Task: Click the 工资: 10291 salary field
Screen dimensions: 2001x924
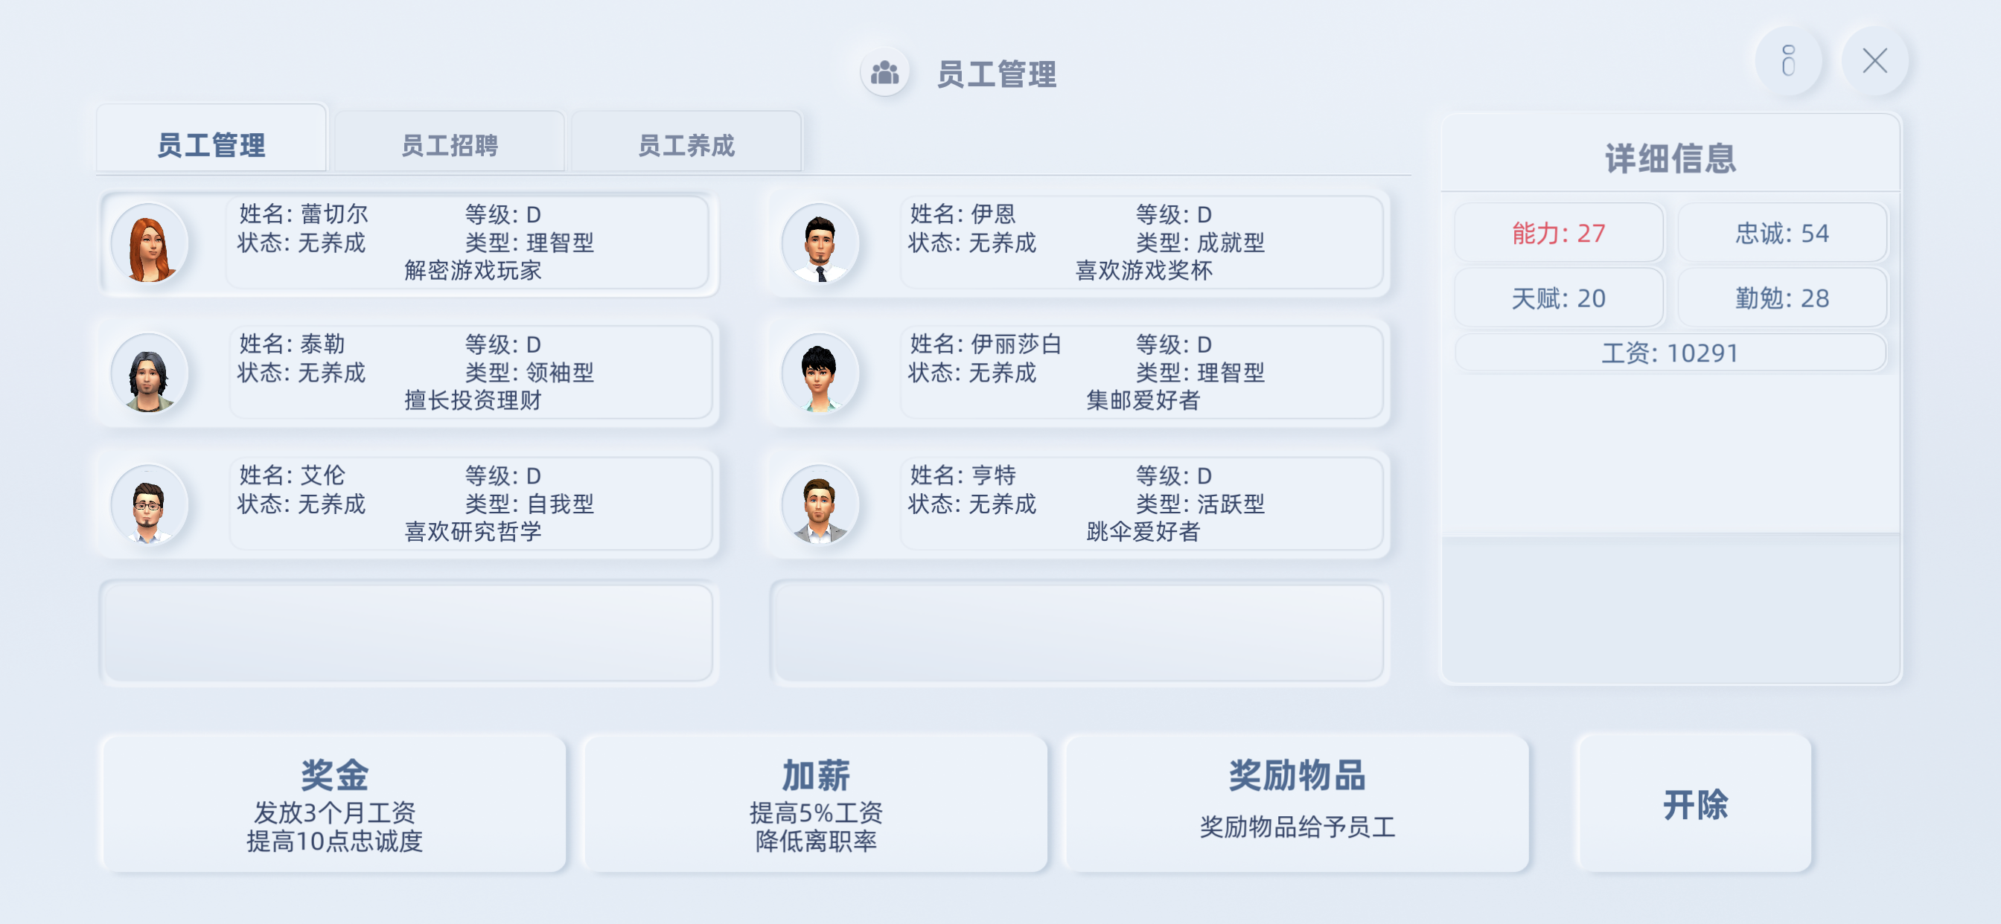Action: point(1669,353)
